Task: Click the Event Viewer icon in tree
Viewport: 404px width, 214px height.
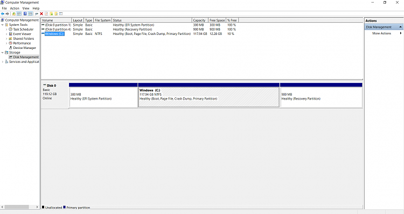Action: click(x=11, y=34)
